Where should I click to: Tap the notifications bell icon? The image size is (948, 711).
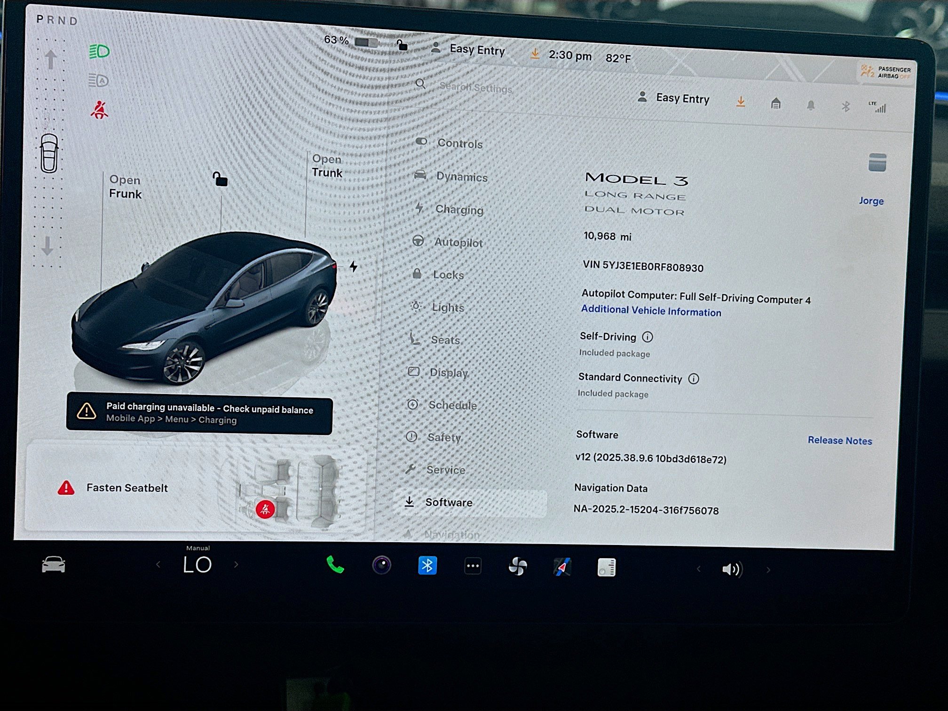point(811,105)
